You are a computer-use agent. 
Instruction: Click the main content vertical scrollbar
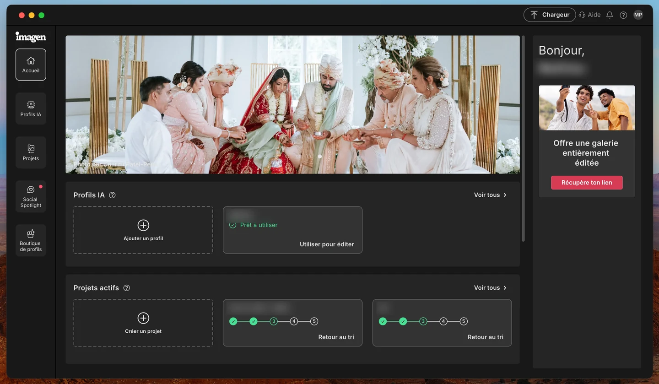click(523, 139)
